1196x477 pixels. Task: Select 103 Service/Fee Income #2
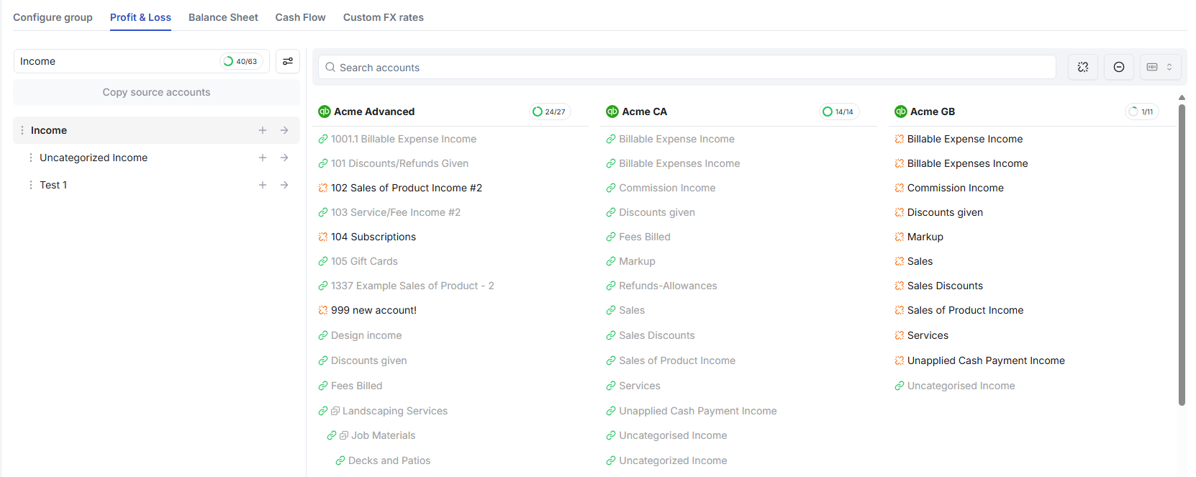396,212
